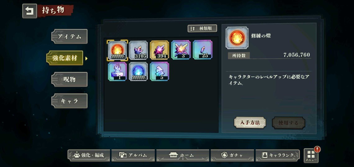The image size is (354, 167).
Task: Go to ホーム in bottom navigation
Action: coord(183,155)
